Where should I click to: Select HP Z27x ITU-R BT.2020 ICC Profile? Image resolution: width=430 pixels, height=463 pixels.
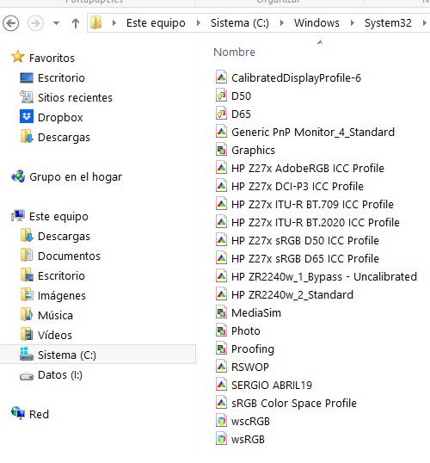316,222
